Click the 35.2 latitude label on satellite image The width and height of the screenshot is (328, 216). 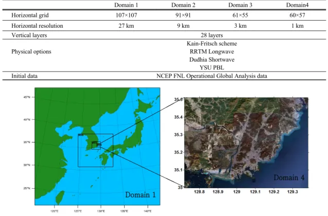(178, 152)
